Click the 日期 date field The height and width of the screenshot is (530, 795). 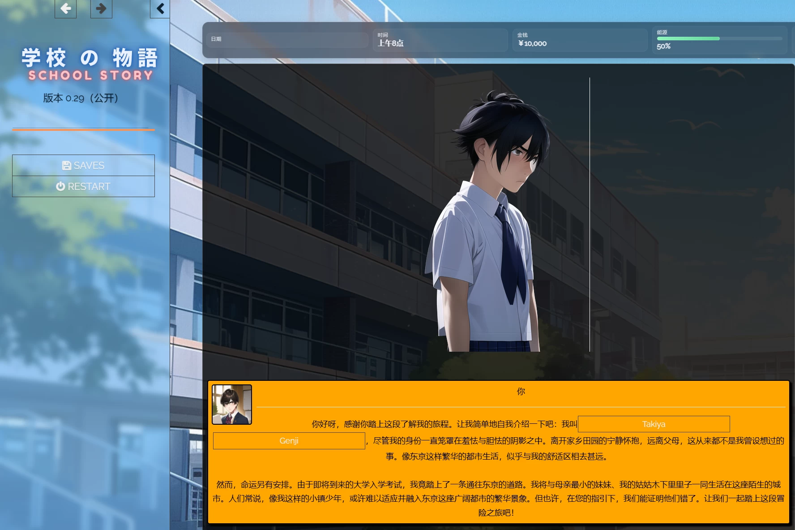[x=287, y=40]
